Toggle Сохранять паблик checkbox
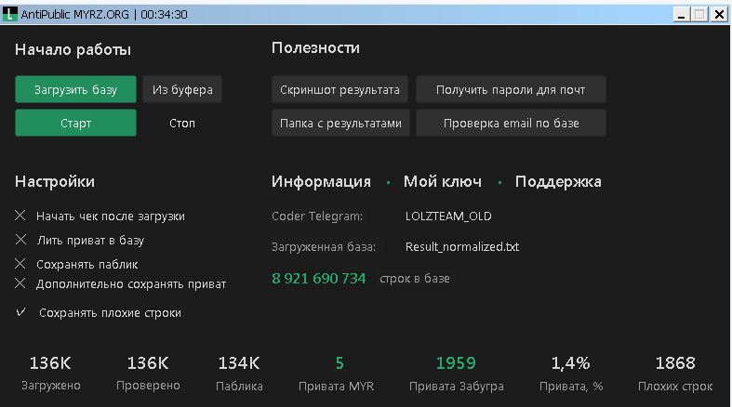The image size is (732, 407). [x=20, y=264]
